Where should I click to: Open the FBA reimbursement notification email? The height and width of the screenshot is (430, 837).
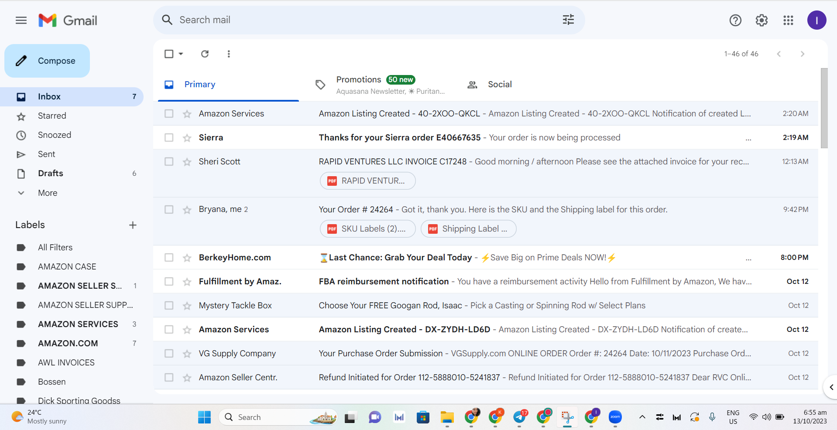pyautogui.click(x=486, y=281)
